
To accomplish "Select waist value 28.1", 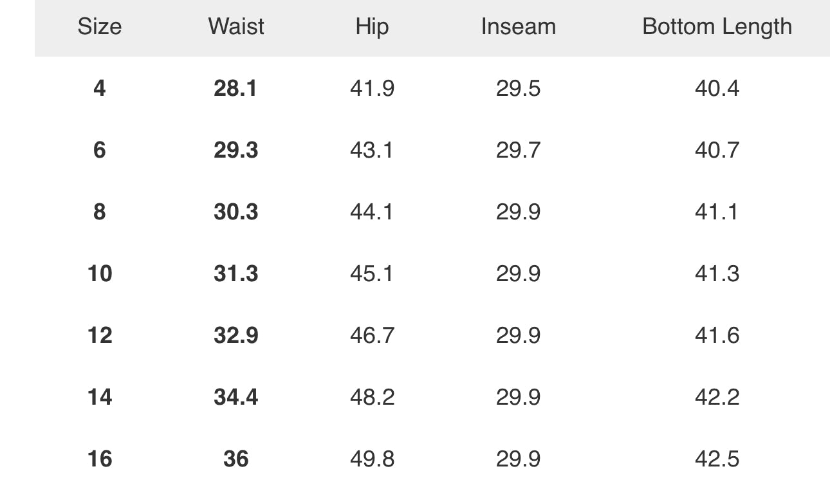I will [x=235, y=88].
